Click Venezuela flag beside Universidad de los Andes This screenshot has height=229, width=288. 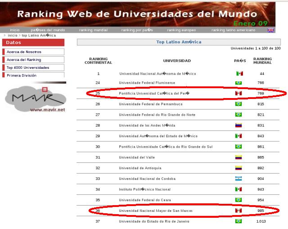point(238,125)
